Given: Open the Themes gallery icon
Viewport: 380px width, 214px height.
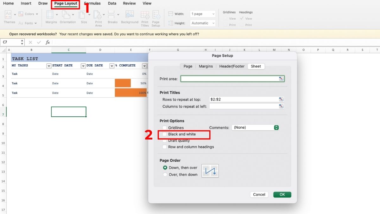Looking at the screenshot, I should [8, 14].
